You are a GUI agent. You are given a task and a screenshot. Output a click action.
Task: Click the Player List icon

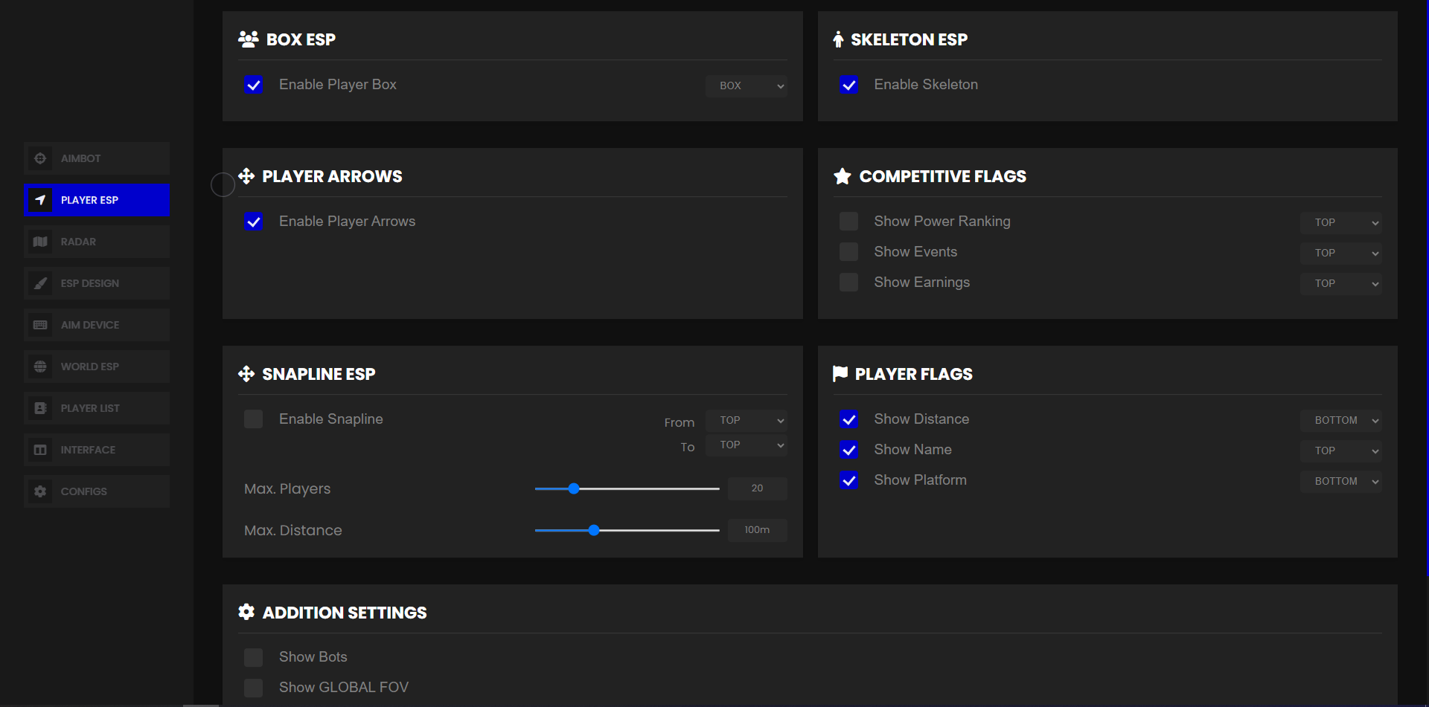point(40,408)
